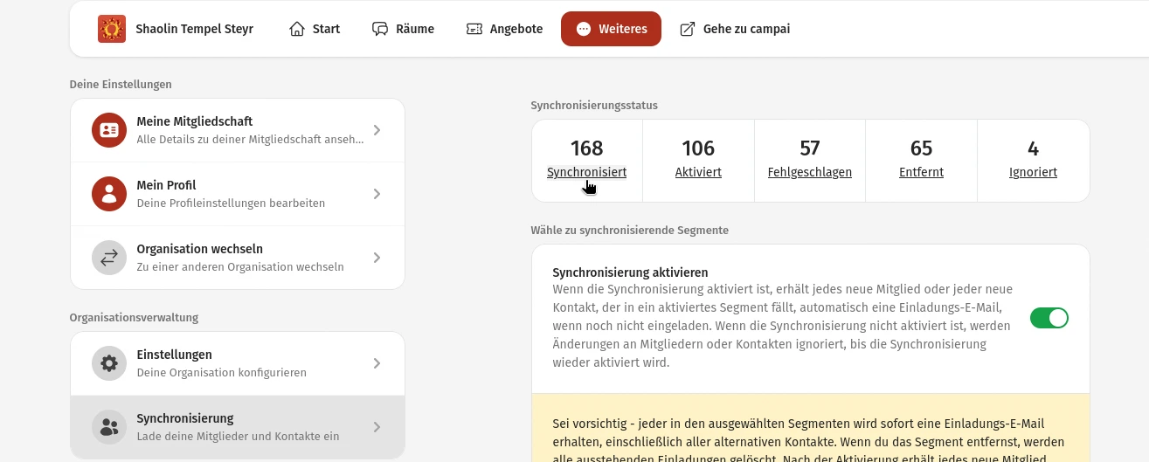Click the Mein Profil title text
The image size is (1149, 462).
point(166,185)
